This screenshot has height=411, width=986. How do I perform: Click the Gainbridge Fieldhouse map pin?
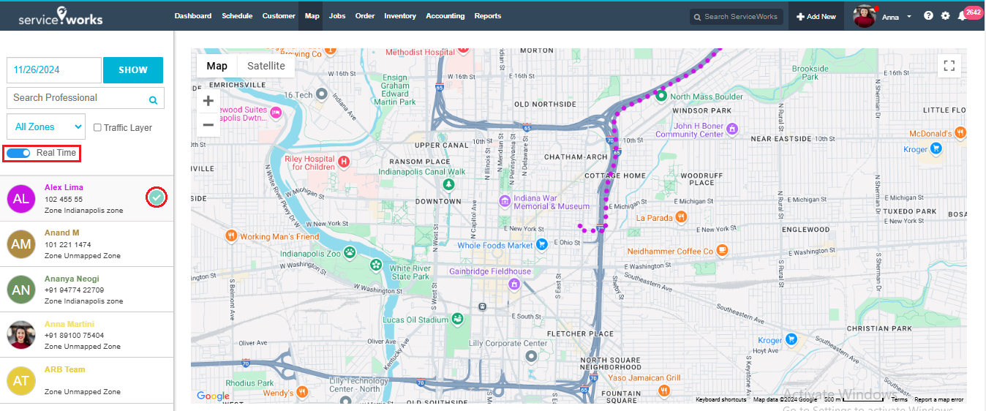point(515,284)
